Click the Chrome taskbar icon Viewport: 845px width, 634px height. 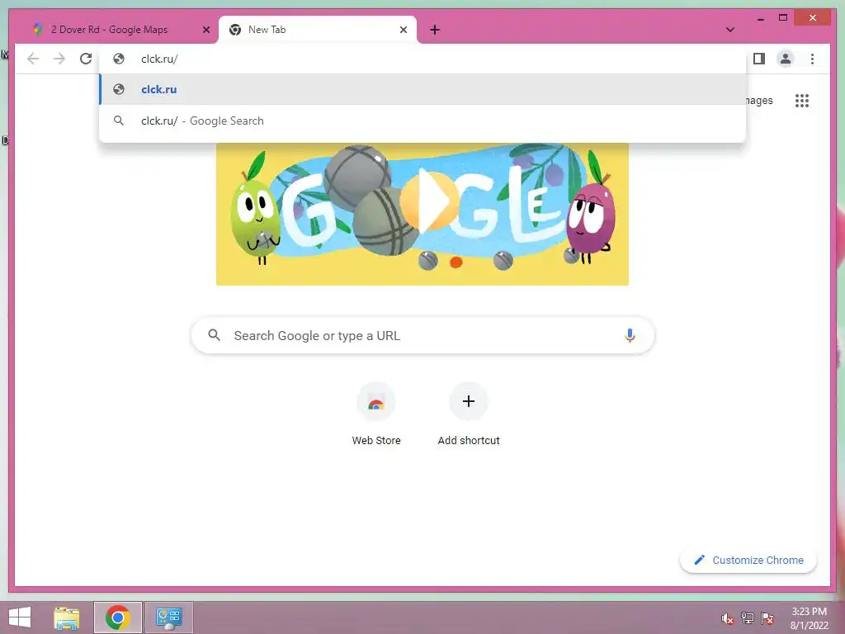[117, 617]
